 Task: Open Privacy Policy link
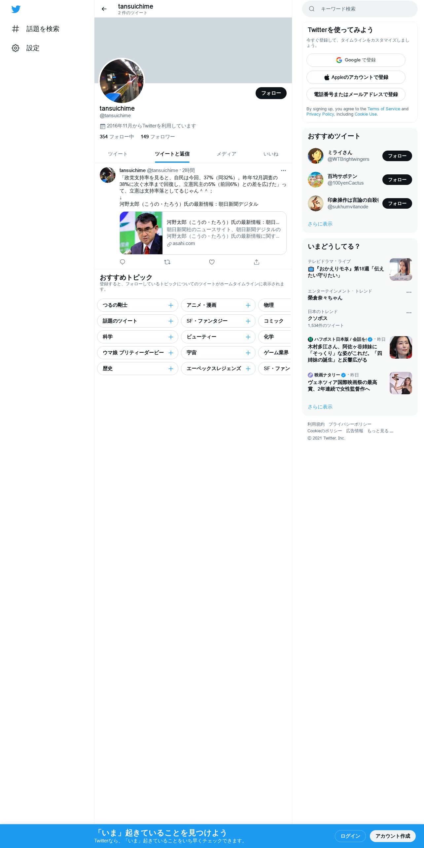(x=320, y=114)
